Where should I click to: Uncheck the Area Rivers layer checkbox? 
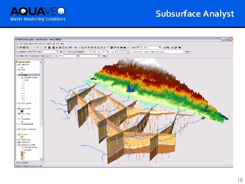click(19, 114)
